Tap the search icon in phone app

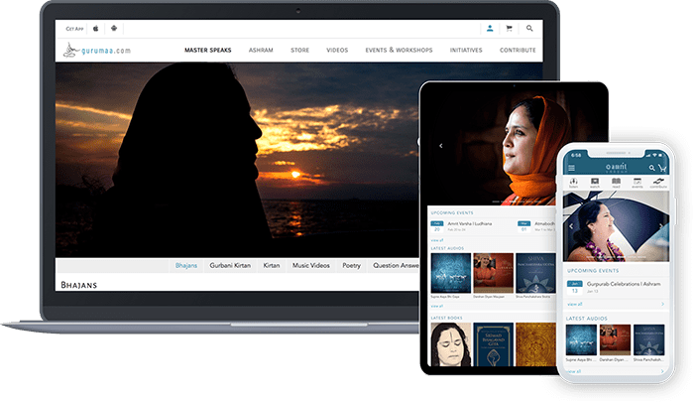coord(651,168)
